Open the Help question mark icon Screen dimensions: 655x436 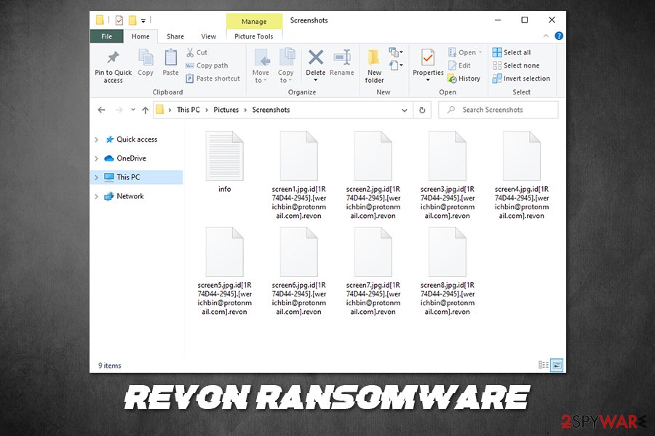559,36
